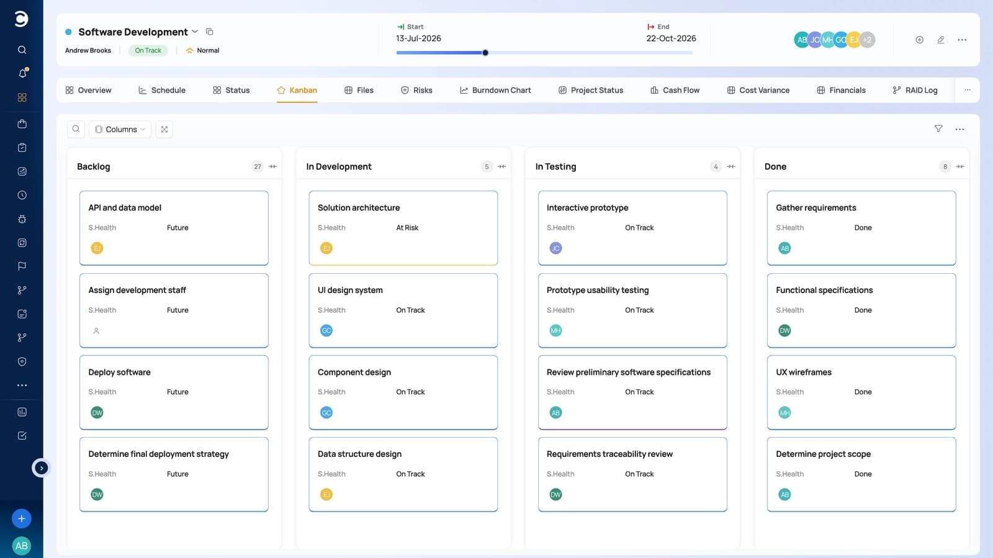993x558 pixels.
Task: Expand the sidebar with arrow button
Action: point(41,468)
